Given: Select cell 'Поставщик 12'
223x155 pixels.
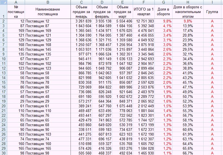Looking at the screenshot, I should (48, 21).
